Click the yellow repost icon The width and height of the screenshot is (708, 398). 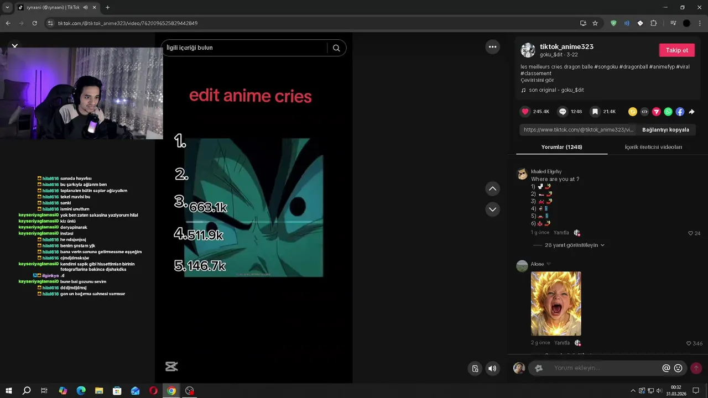(x=633, y=112)
